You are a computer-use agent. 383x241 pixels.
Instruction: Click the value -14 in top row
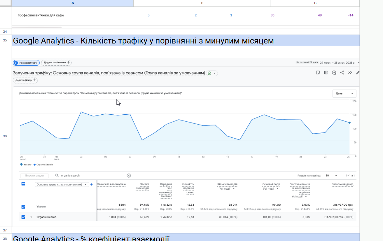pos(351,15)
